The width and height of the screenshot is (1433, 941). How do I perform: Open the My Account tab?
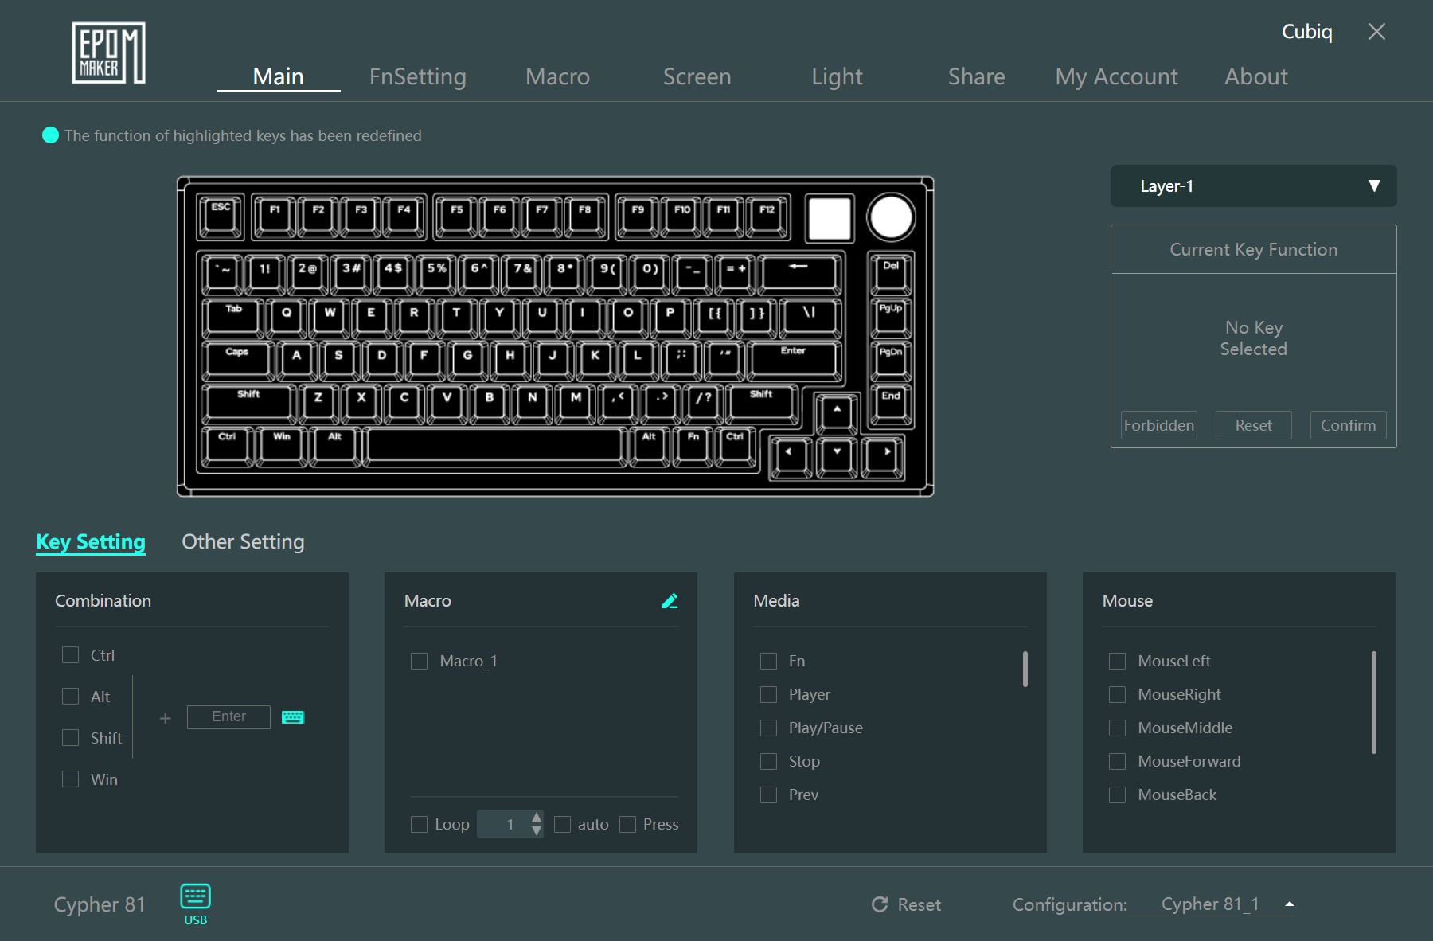tap(1116, 76)
